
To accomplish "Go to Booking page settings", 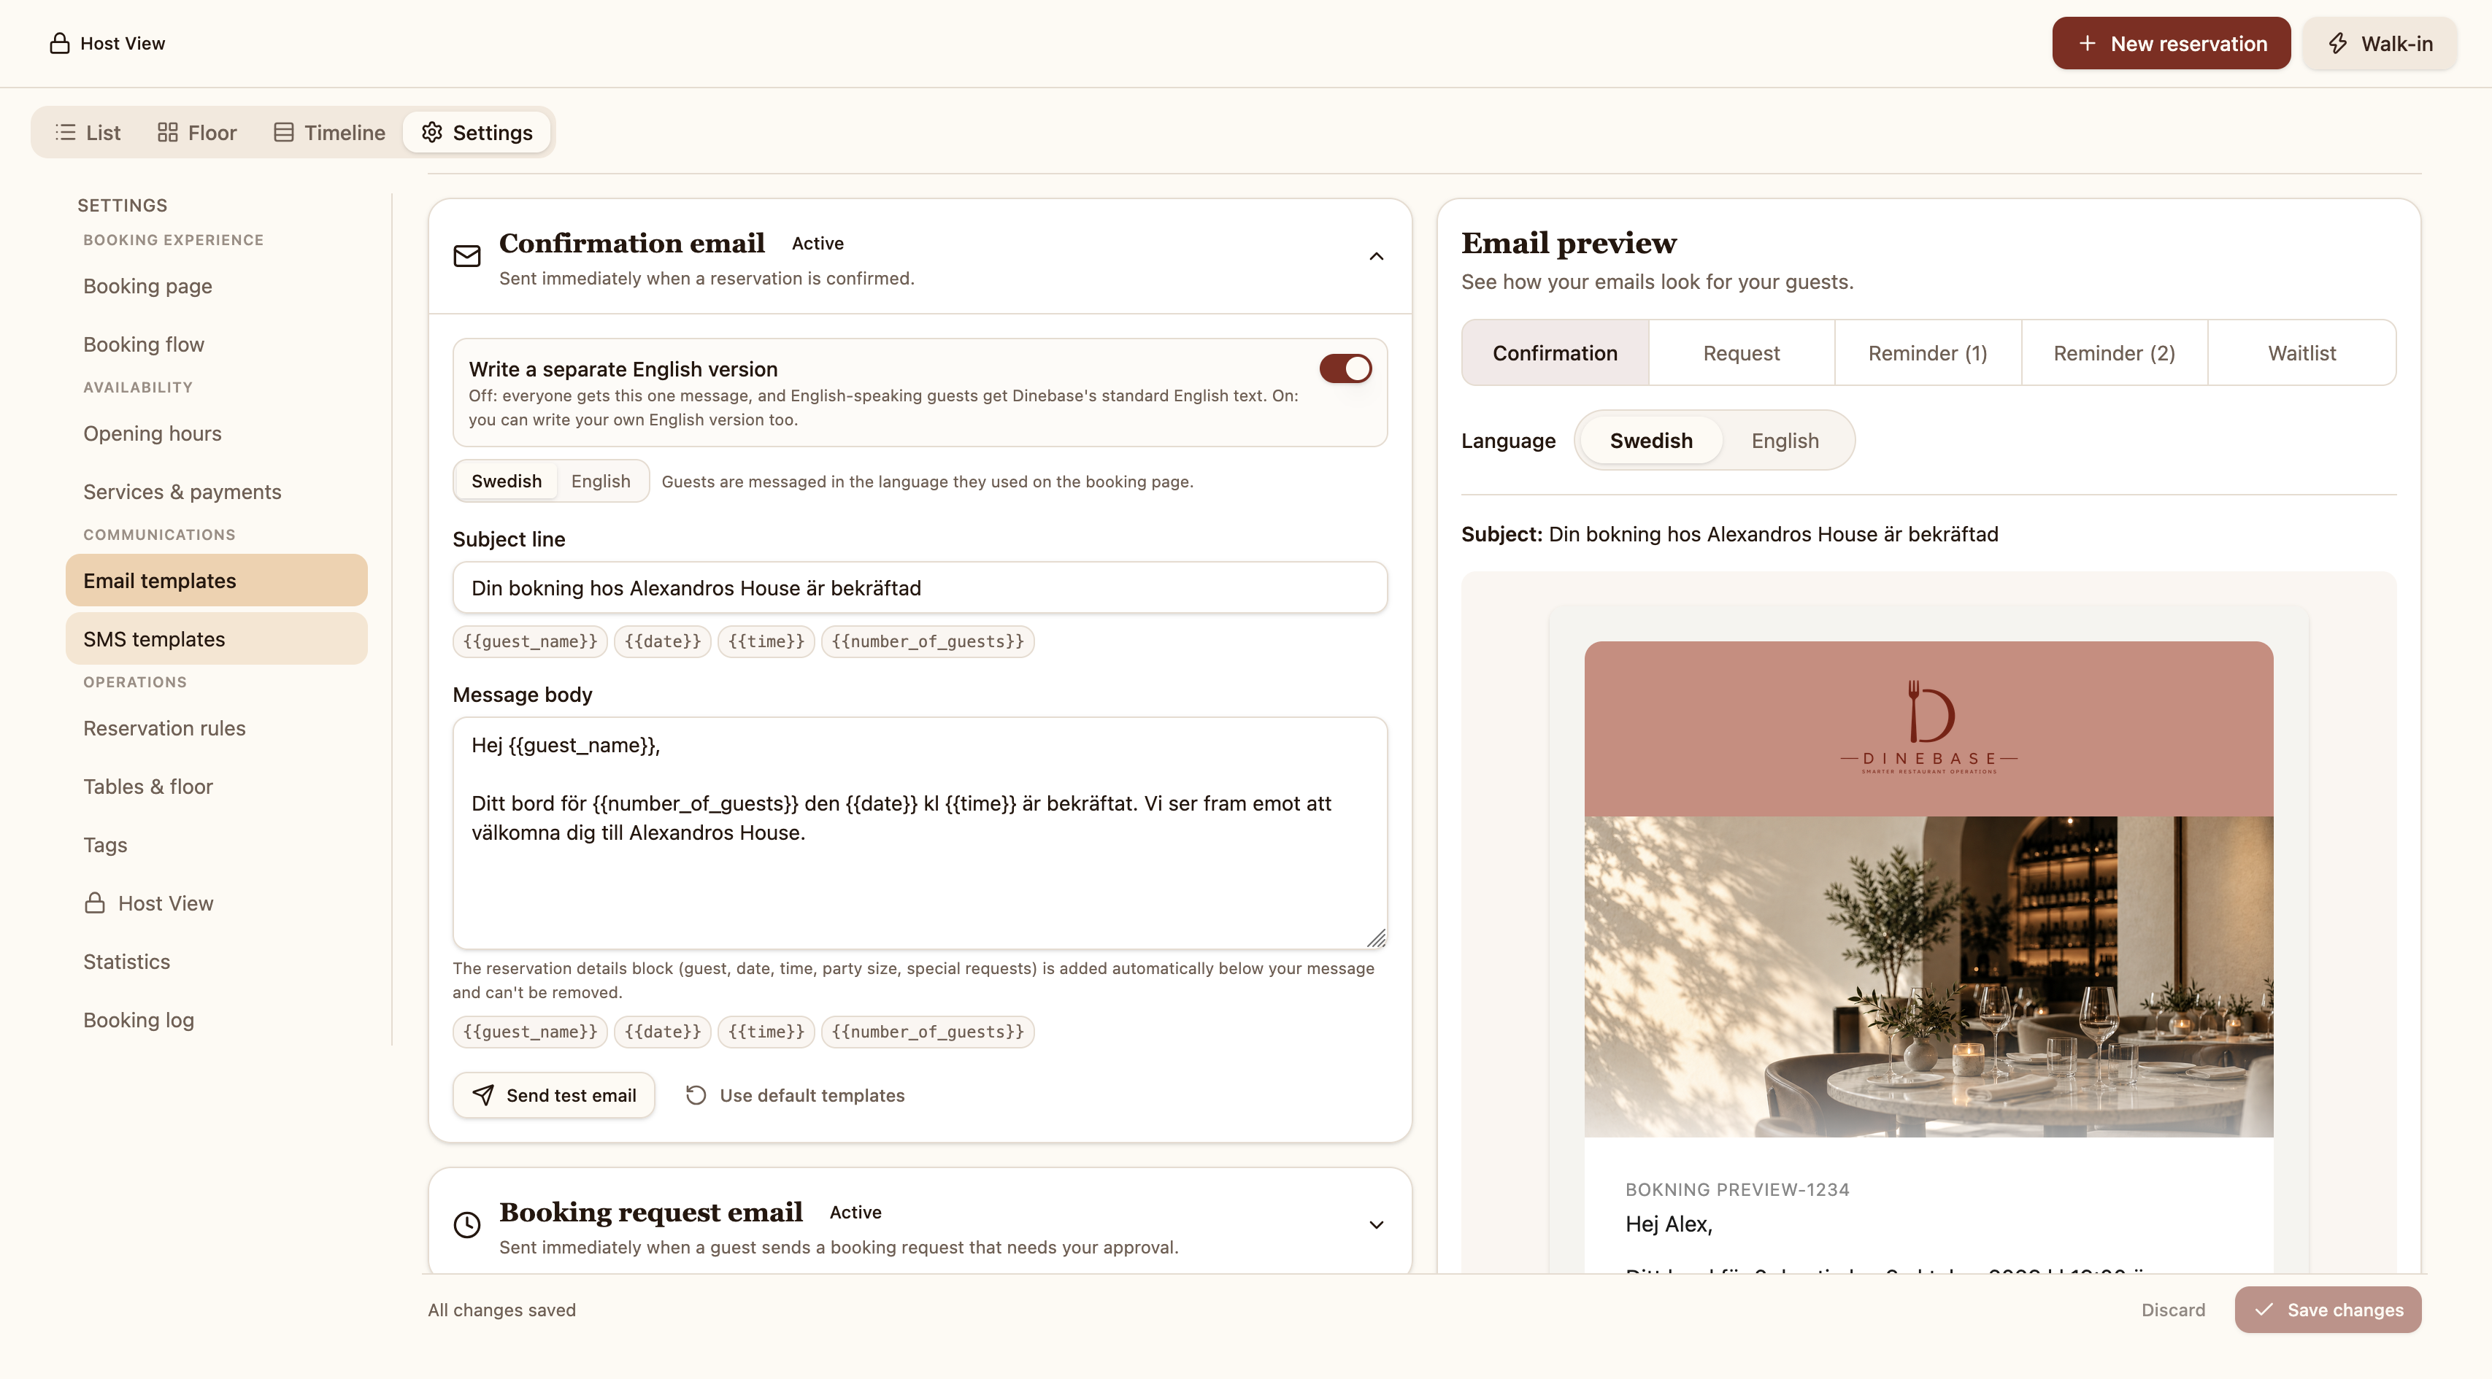I will pos(217,286).
